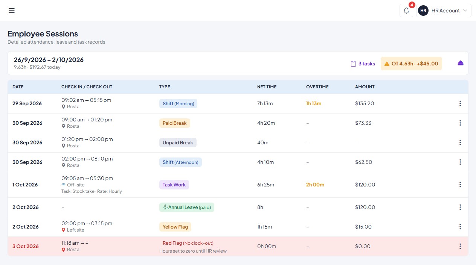476x265 pixels.
Task: Click the OVERTIME column header
Action: click(317, 87)
